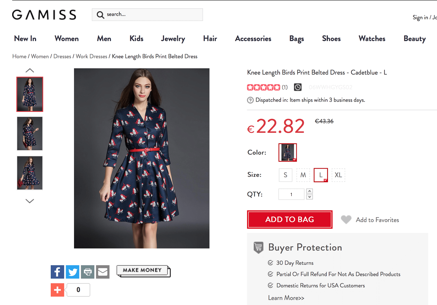Click the search magnifier icon
Screen dimensions: 437x305
click(x=100, y=15)
